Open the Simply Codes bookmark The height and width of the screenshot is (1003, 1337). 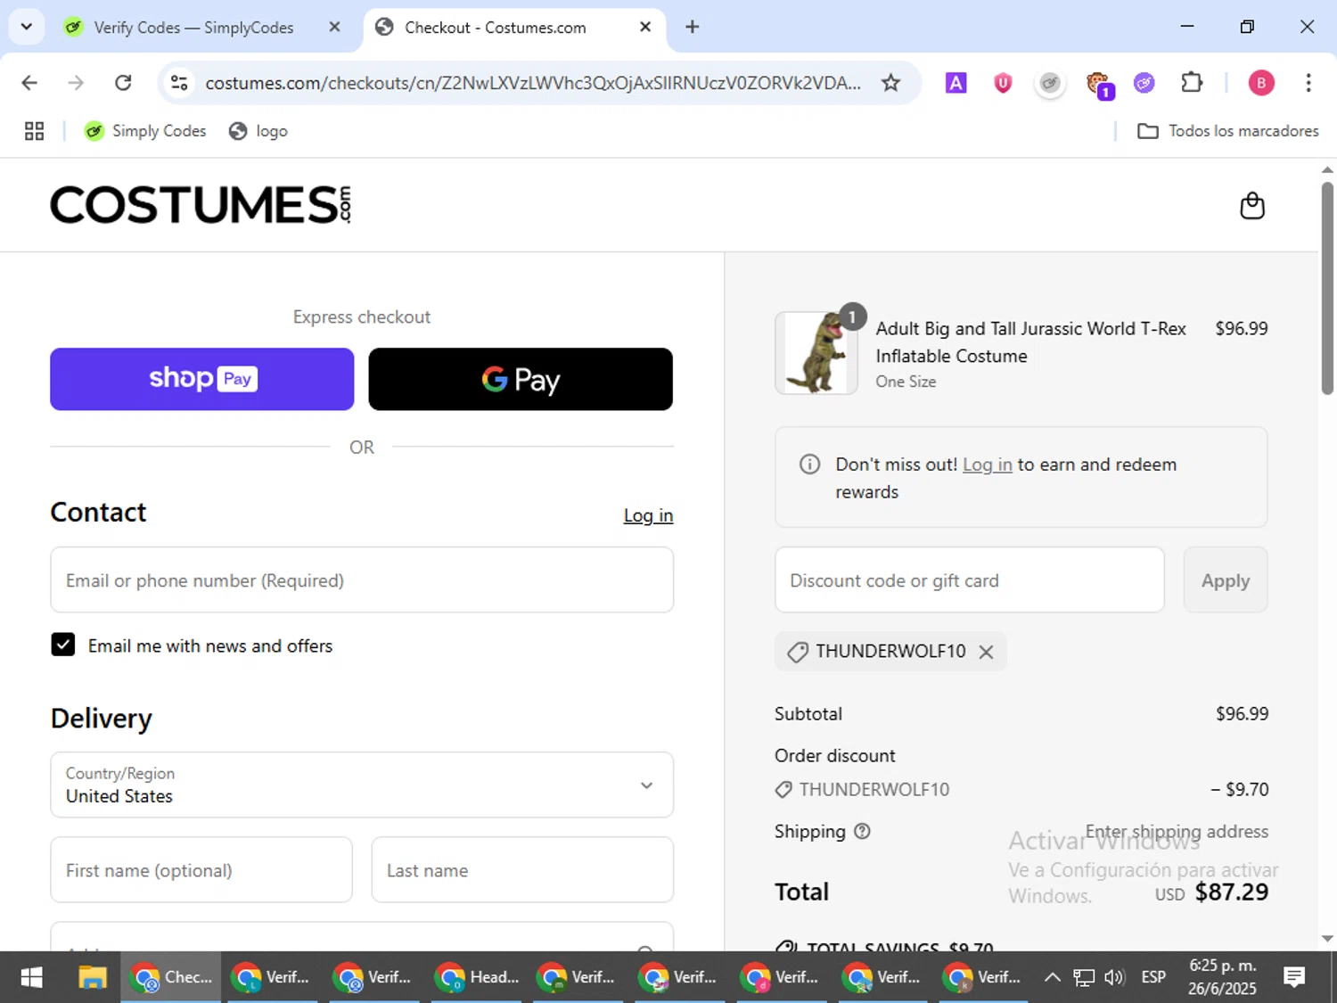coord(145,131)
